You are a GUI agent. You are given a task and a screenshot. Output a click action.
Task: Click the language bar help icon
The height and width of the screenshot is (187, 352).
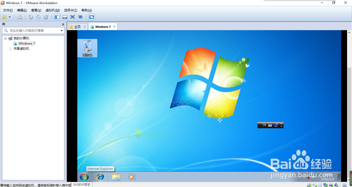pyautogui.click(x=276, y=125)
